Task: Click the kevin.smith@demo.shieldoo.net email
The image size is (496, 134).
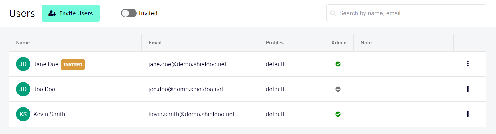Action: pyautogui.click(x=192, y=114)
